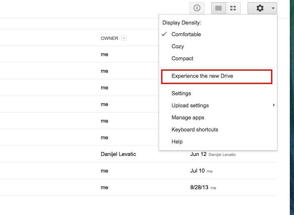Click the small Danijel Levatic modifier label

[x=222, y=155]
